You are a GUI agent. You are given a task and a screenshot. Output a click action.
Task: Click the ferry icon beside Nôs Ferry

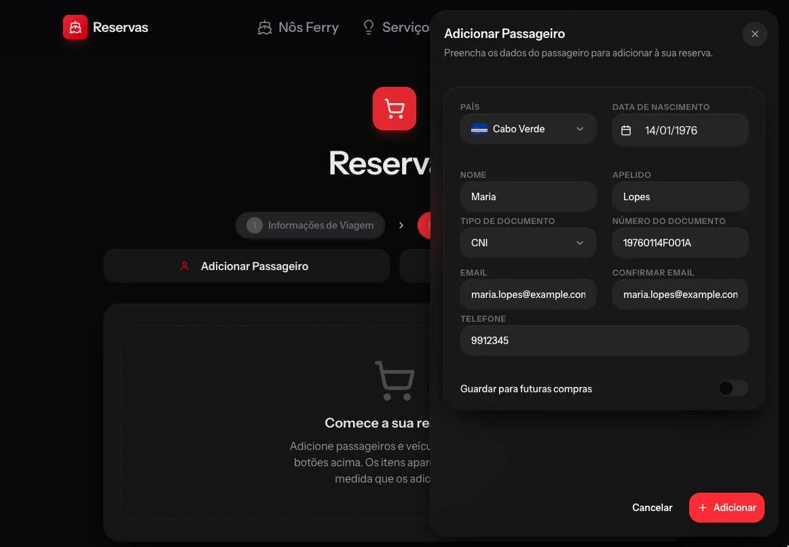[x=265, y=27]
